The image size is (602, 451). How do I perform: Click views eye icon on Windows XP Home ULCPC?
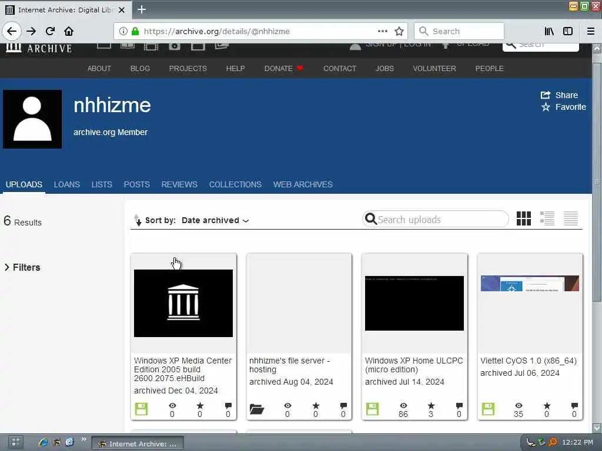coord(403,406)
